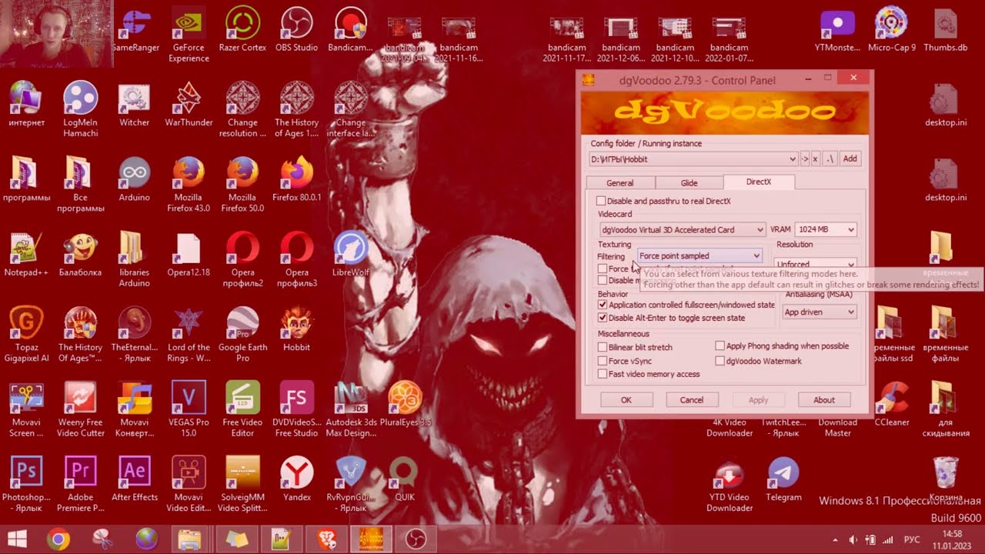Check Apply Phong shading when possible
The height and width of the screenshot is (554, 985).
[x=720, y=346]
